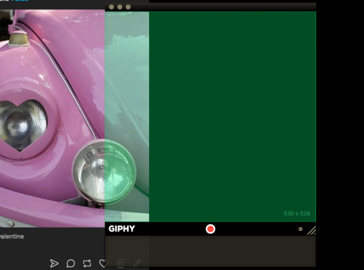Click the diagonal resize handle in corner
Screen dimensions: 364x270
click(311, 230)
